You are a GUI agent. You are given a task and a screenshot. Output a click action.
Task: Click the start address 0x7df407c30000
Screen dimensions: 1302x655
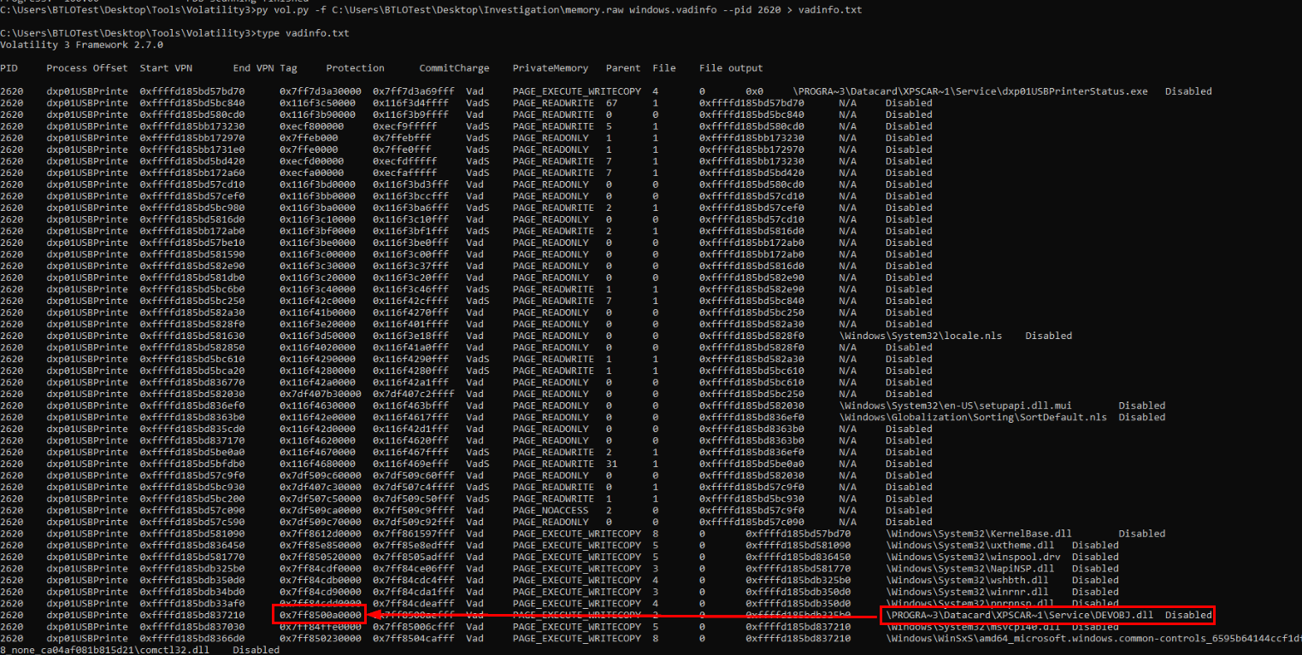pyautogui.click(x=320, y=488)
